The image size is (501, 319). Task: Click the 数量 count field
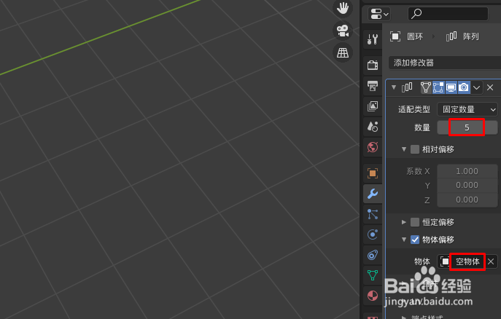pos(467,127)
